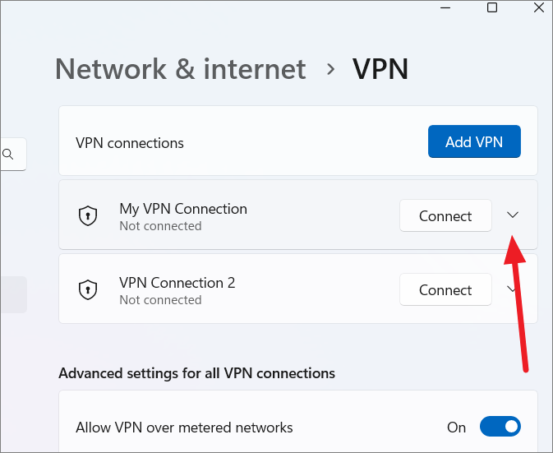Click the search magnifier icon

tap(7, 155)
